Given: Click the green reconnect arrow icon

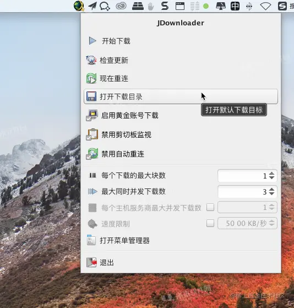Looking at the screenshot, I should (x=91, y=78).
